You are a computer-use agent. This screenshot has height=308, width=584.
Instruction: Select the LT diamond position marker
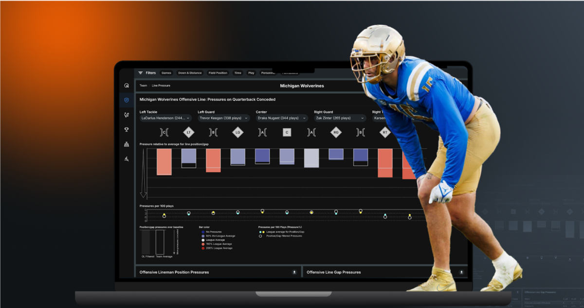point(189,132)
